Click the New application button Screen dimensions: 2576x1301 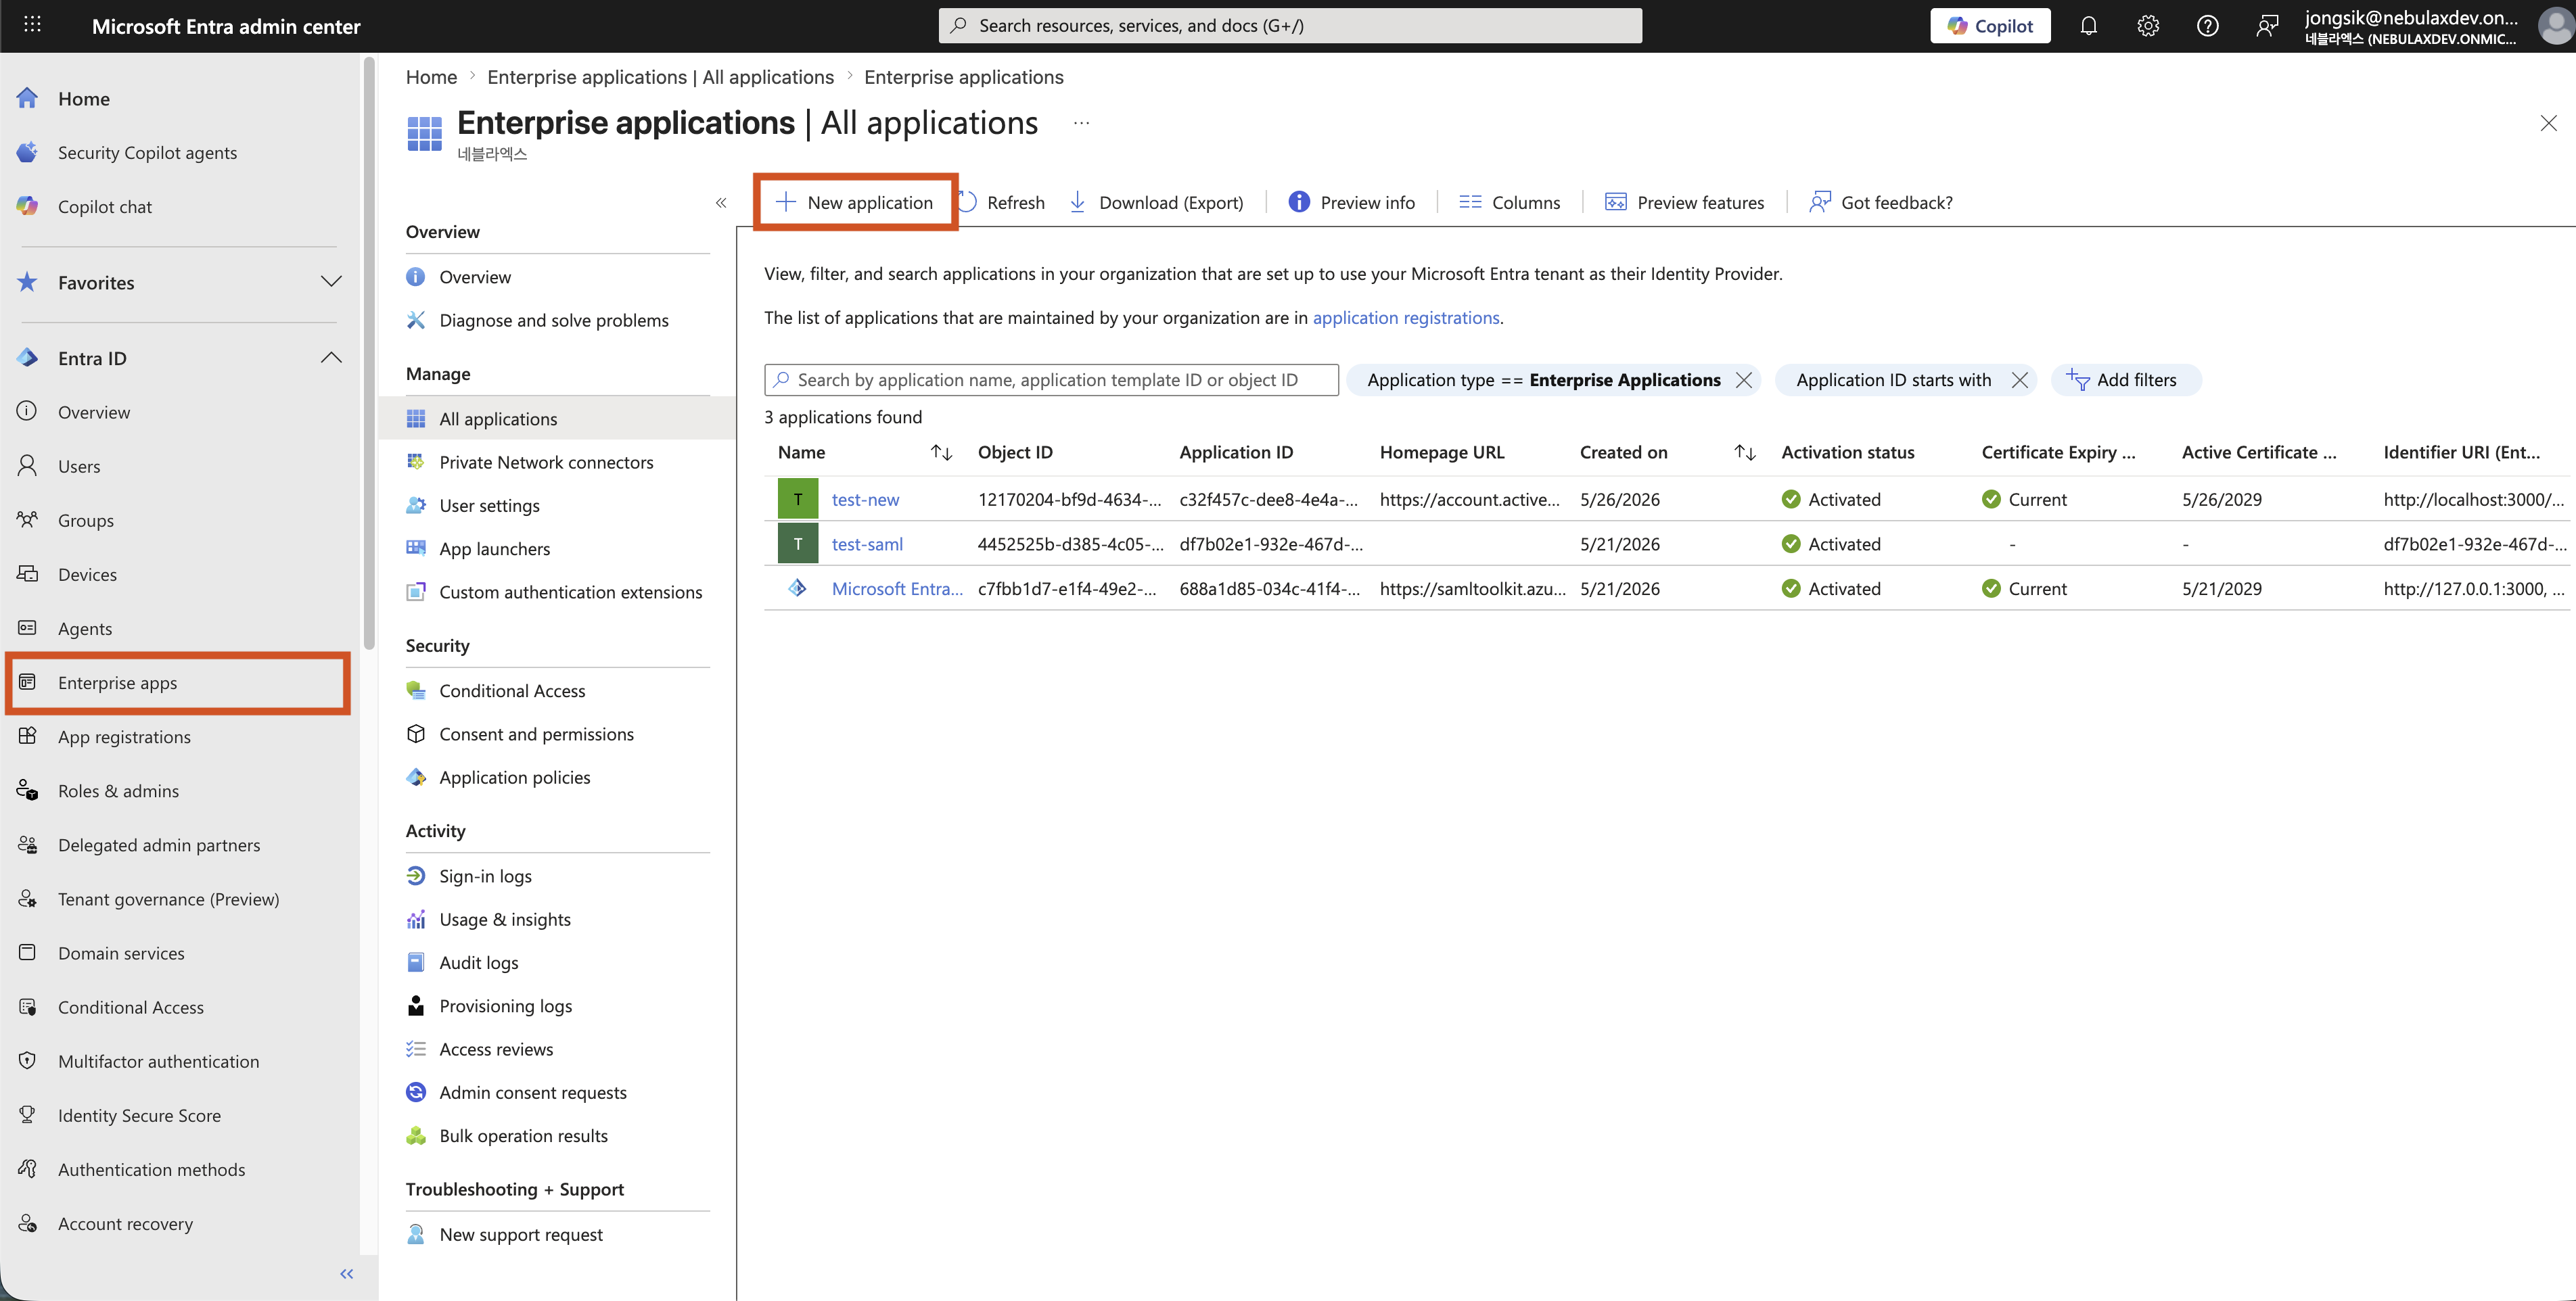click(x=855, y=203)
